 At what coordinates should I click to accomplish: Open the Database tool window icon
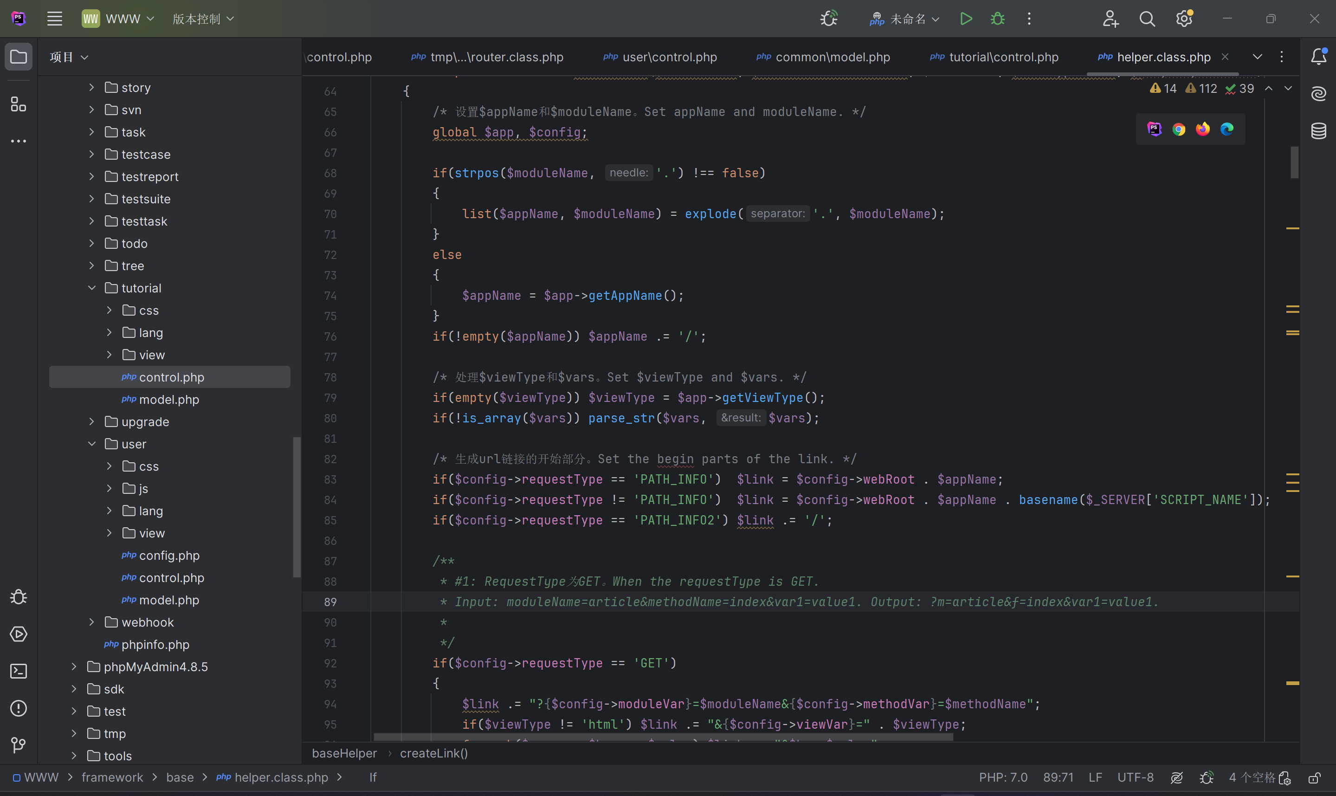coord(1319,130)
